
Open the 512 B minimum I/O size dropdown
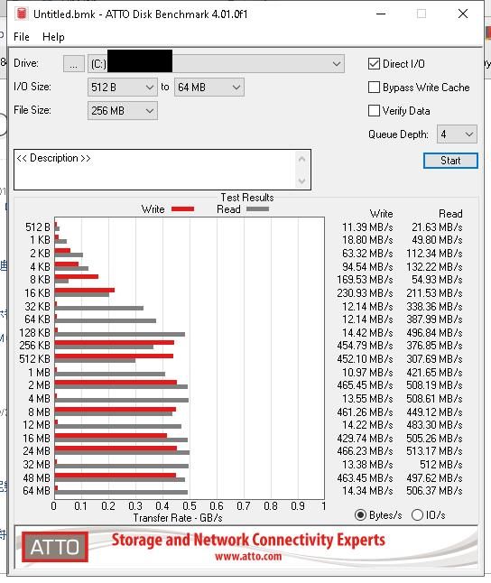pos(123,88)
